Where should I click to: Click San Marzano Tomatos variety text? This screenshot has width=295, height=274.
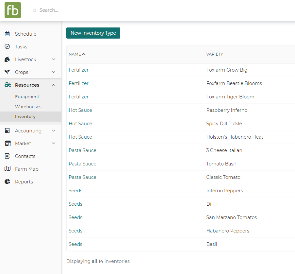(x=231, y=217)
